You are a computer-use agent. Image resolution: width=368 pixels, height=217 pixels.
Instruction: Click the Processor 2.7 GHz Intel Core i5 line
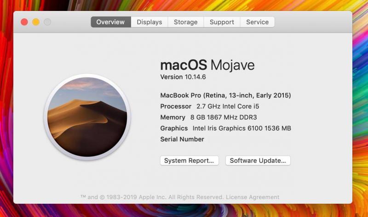[x=210, y=106]
